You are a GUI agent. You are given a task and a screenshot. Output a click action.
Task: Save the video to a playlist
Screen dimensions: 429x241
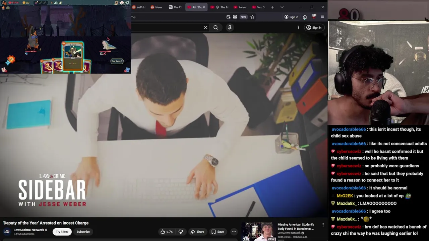coord(218,232)
